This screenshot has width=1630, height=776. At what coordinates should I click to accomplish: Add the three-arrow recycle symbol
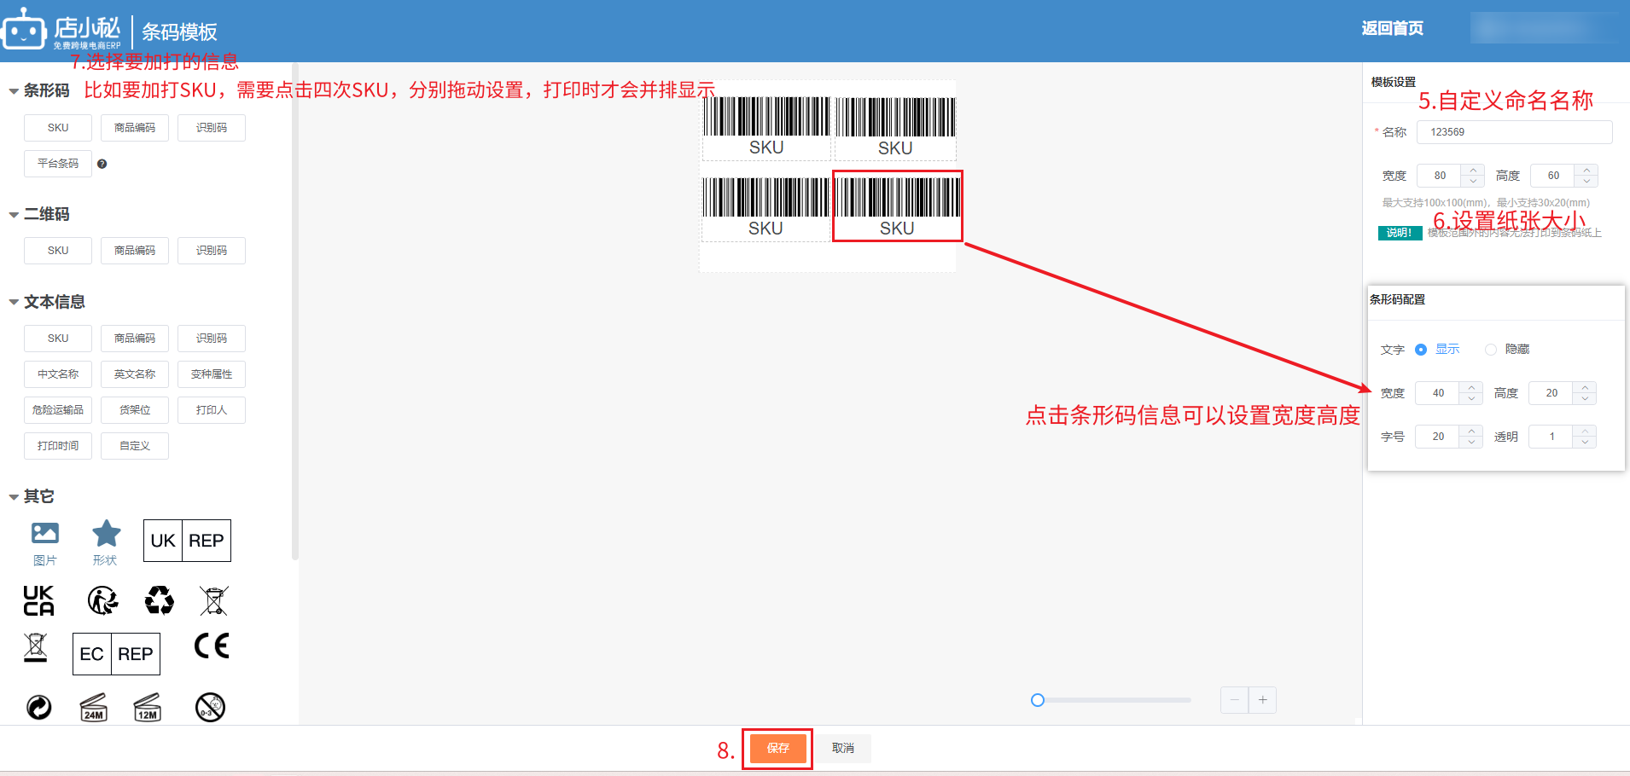pos(160,600)
